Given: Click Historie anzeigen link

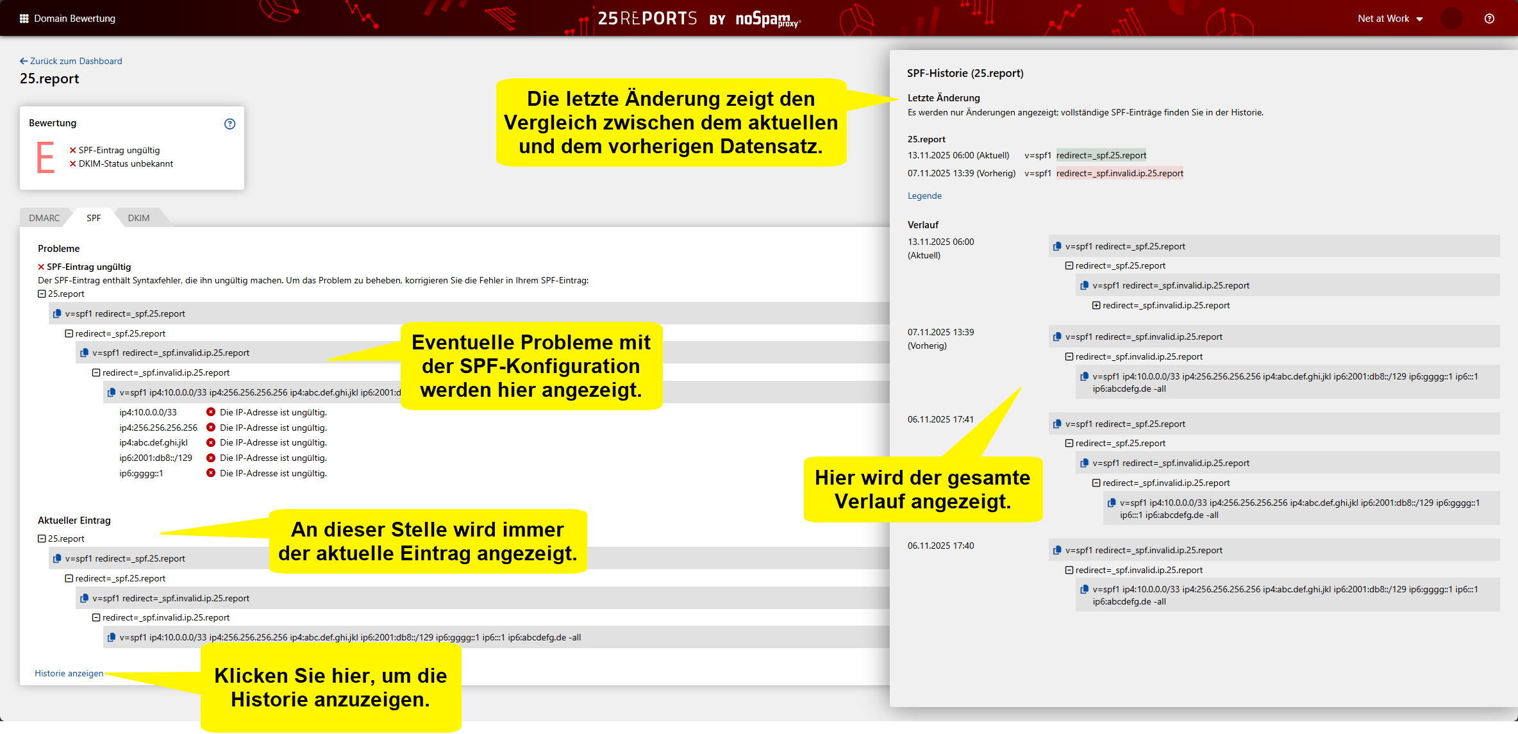Looking at the screenshot, I should click(69, 673).
